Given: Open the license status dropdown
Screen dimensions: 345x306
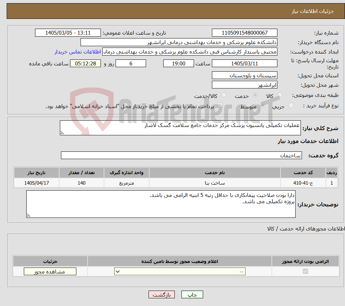Looking at the screenshot, I should click(180, 271).
